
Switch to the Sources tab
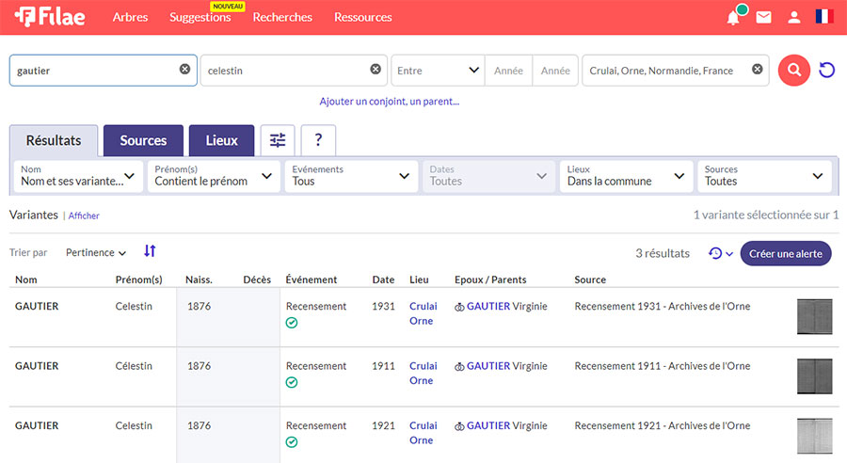tap(143, 140)
